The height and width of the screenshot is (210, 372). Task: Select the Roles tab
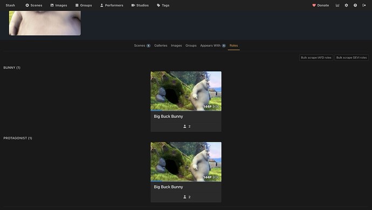click(x=233, y=46)
